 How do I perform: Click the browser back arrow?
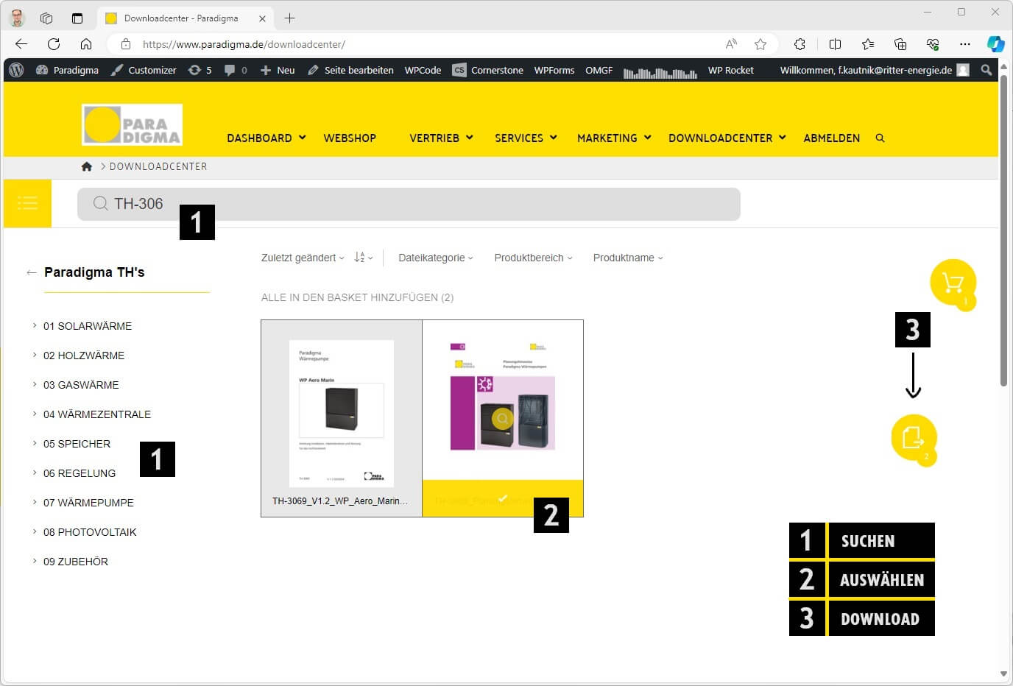coord(21,44)
